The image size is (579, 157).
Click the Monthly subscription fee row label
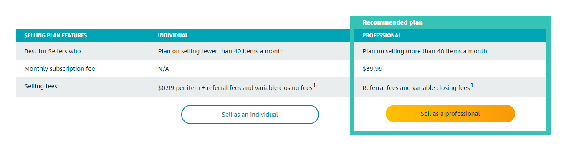[x=62, y=69]
